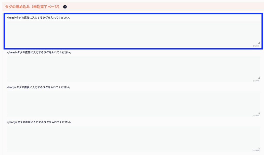Click the 0/10000 counter under </body> textarea

click(x=256, y=151)
